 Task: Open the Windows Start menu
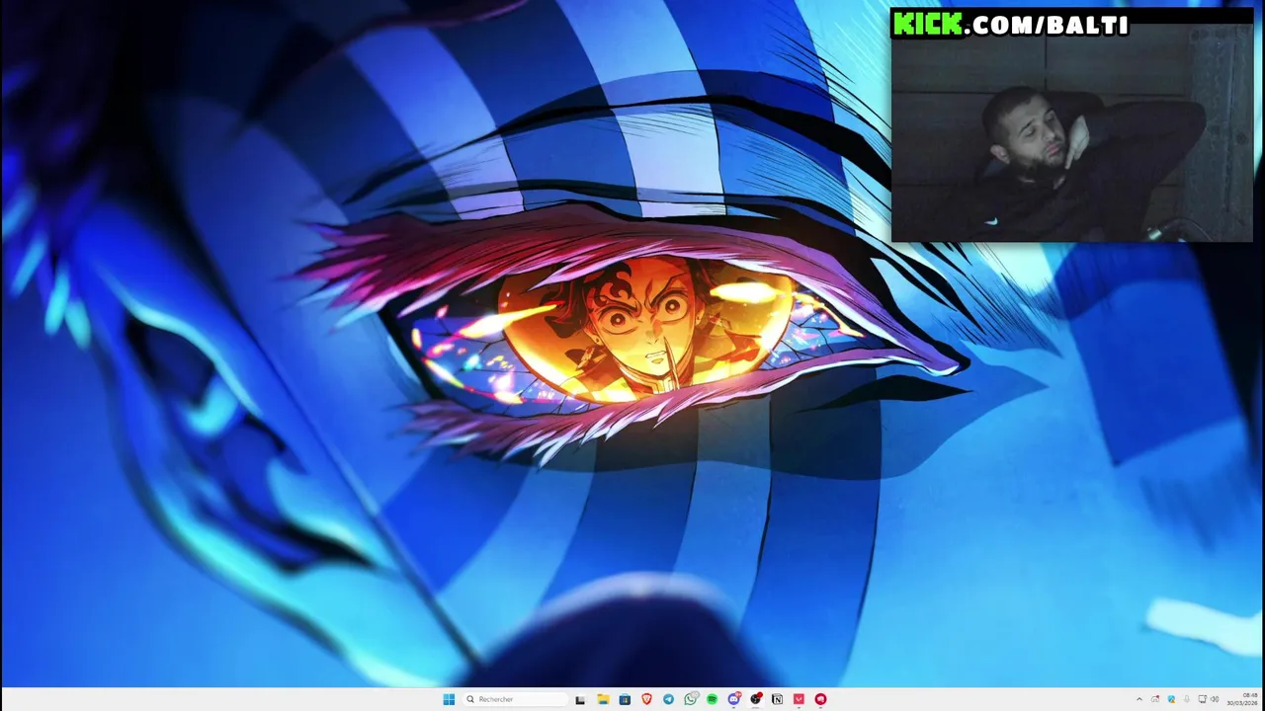[449, 699]
